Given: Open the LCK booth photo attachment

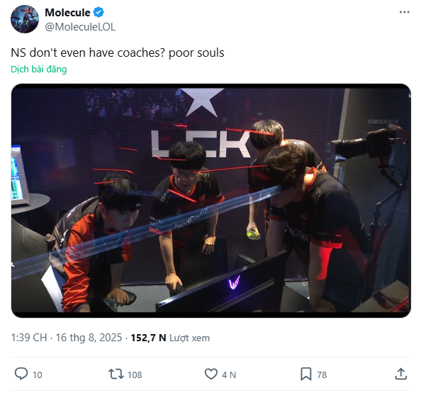Looking at the screenshot, I should (211, 201).
